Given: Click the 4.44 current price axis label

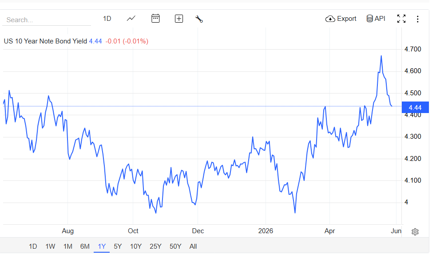Looking at the screenshot, I should (415, 108).
